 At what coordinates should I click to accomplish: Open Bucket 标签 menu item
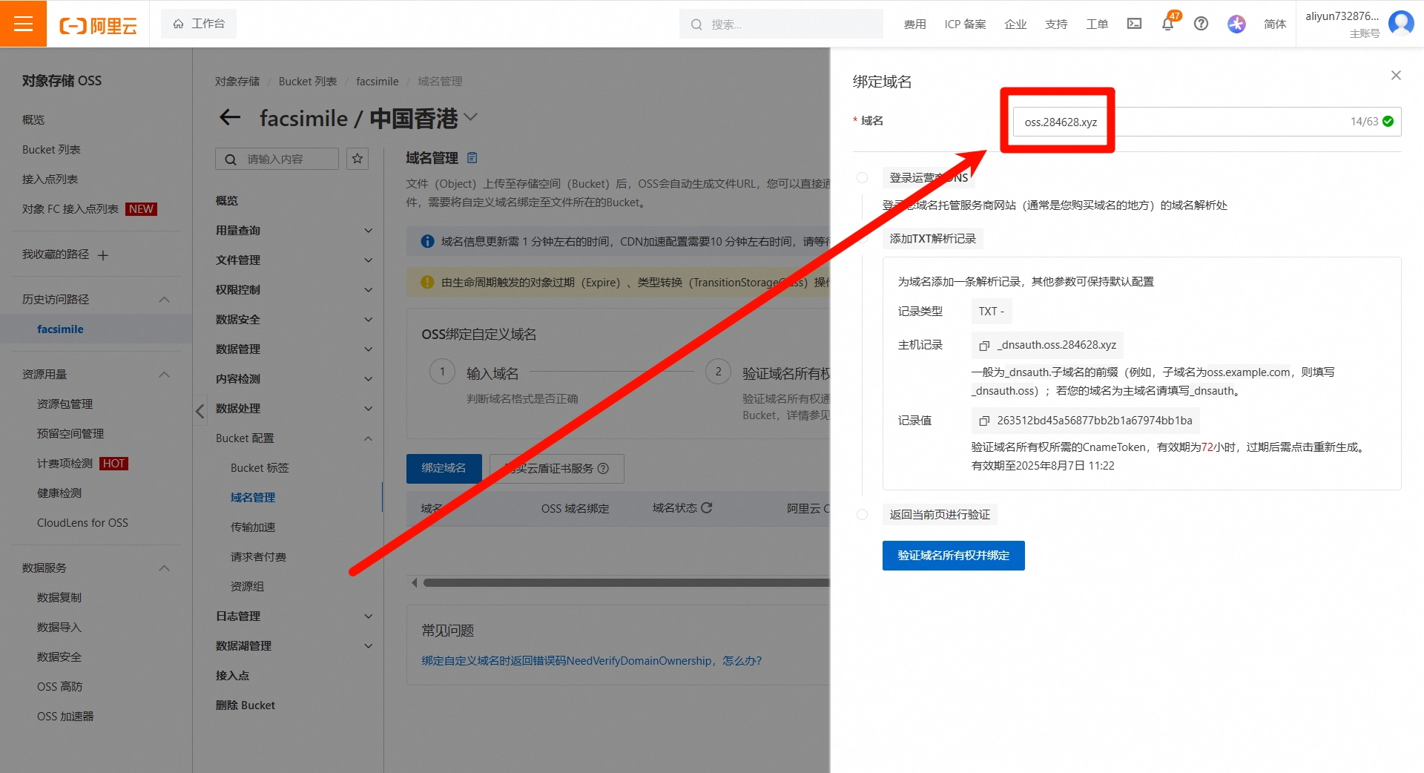[x=260, y=468]
